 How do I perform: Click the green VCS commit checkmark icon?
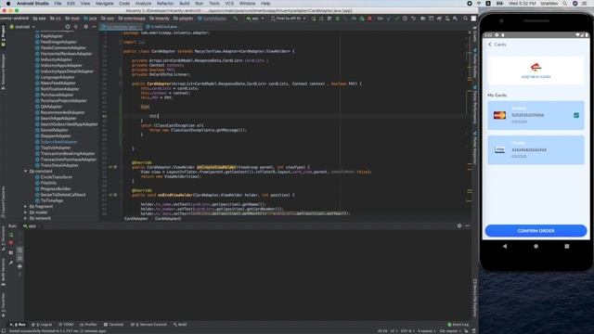[396, 19]
